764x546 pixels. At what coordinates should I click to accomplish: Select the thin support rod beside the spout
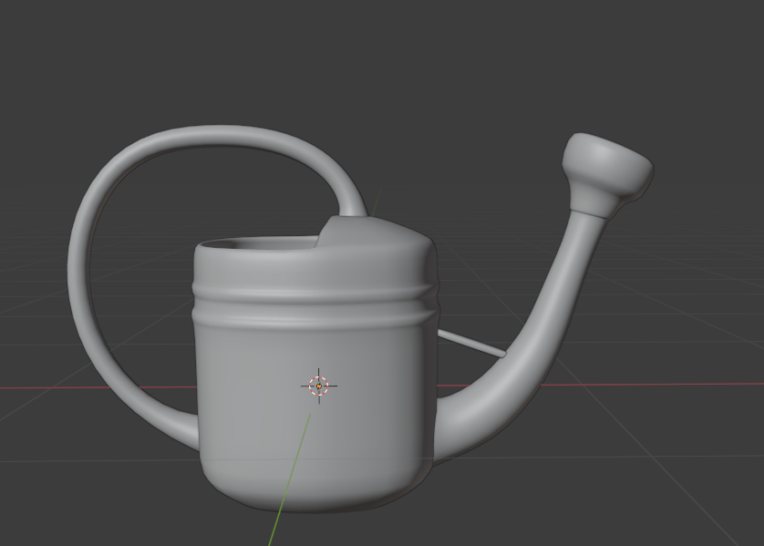[x=470, y=344]
